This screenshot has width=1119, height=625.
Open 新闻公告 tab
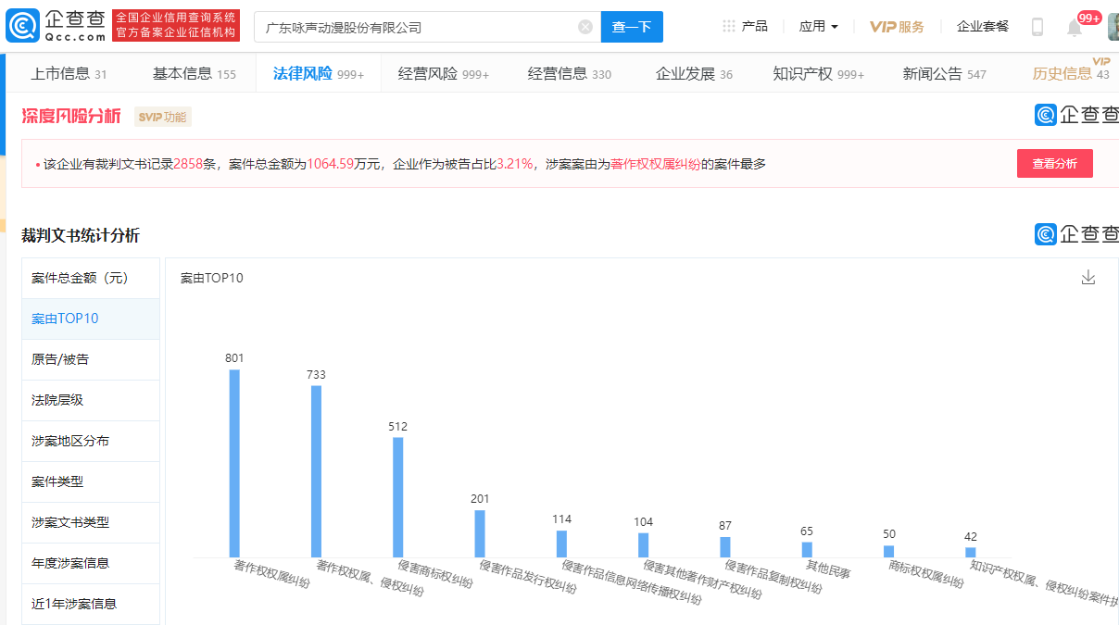tap(945, 74)
